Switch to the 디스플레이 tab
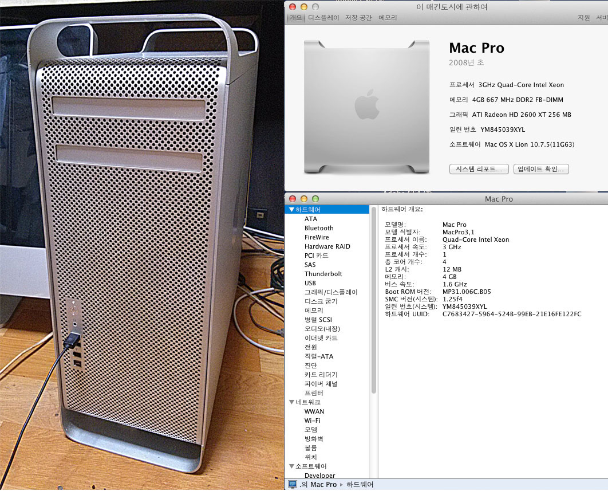 pos(323,18)
